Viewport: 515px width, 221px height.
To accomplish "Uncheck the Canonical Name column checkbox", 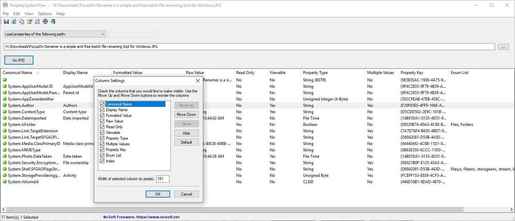I will point(102,104).
